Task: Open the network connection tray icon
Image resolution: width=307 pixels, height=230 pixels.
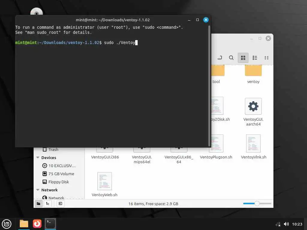Action: tap(278, 224)
